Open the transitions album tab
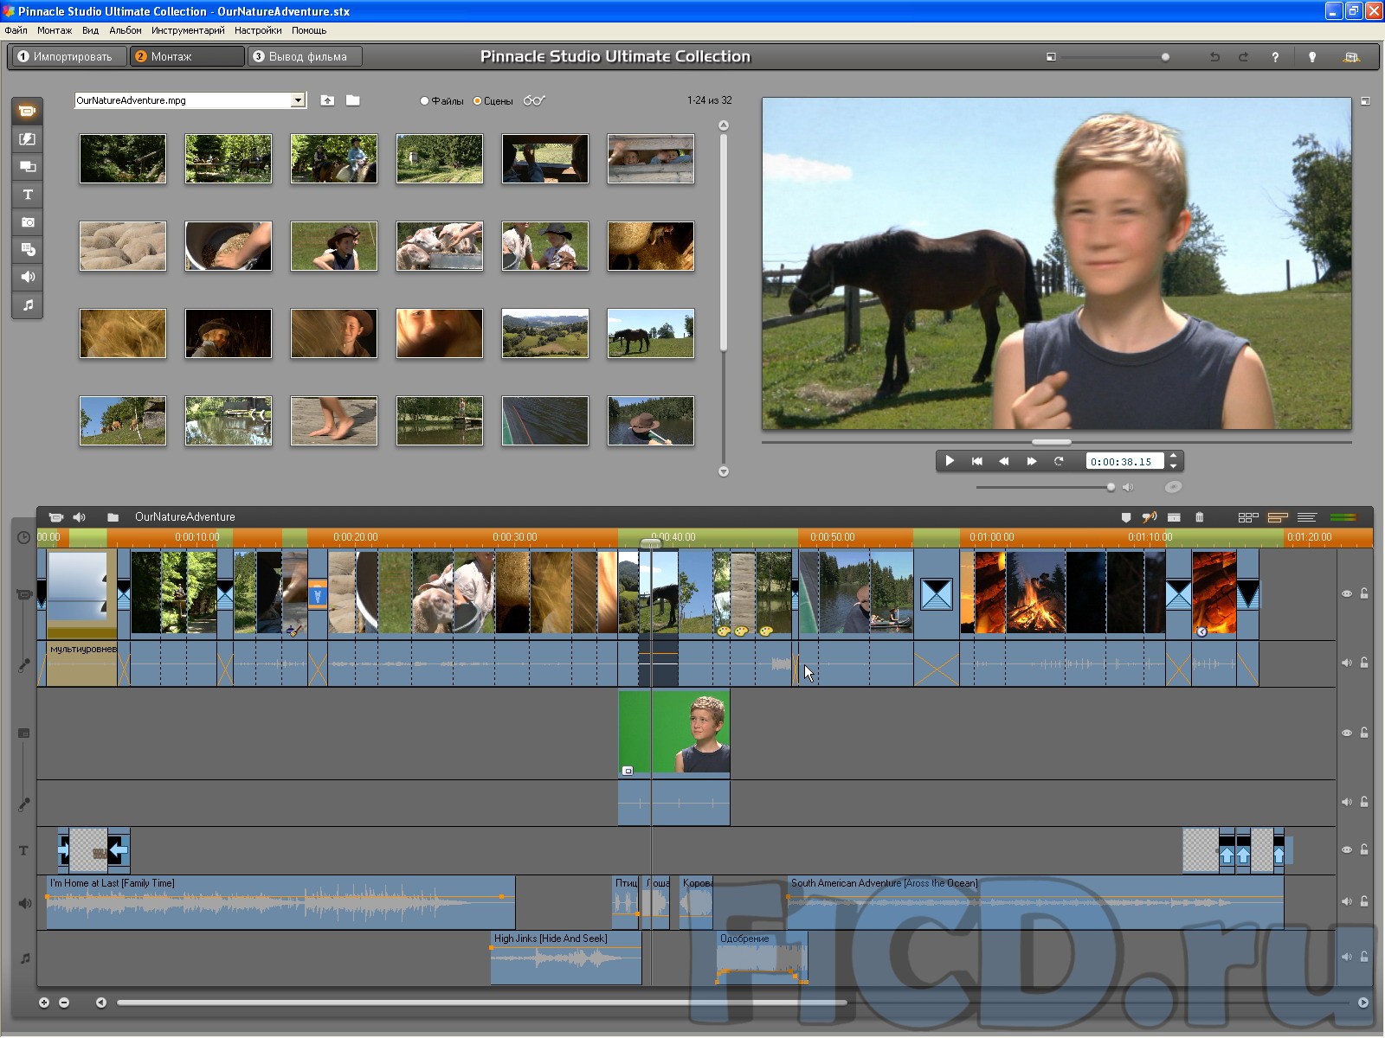Image resolution: width=1385 pixels, height=1038 pixels. 28,138
